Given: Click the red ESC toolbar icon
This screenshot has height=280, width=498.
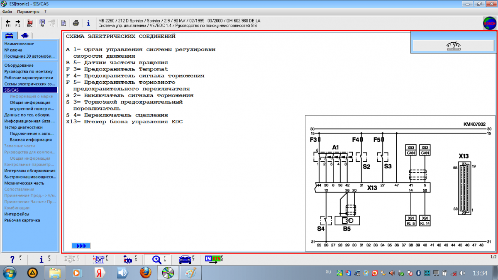Looking at the screenshot, I should [30, 22].
